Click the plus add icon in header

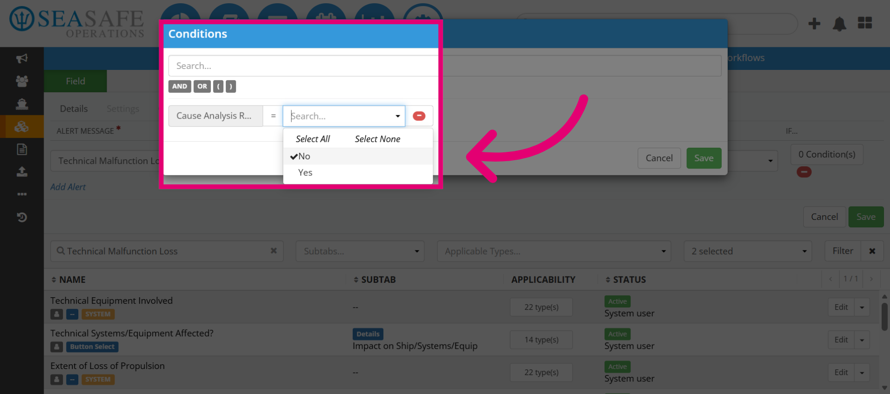(814, 23)
